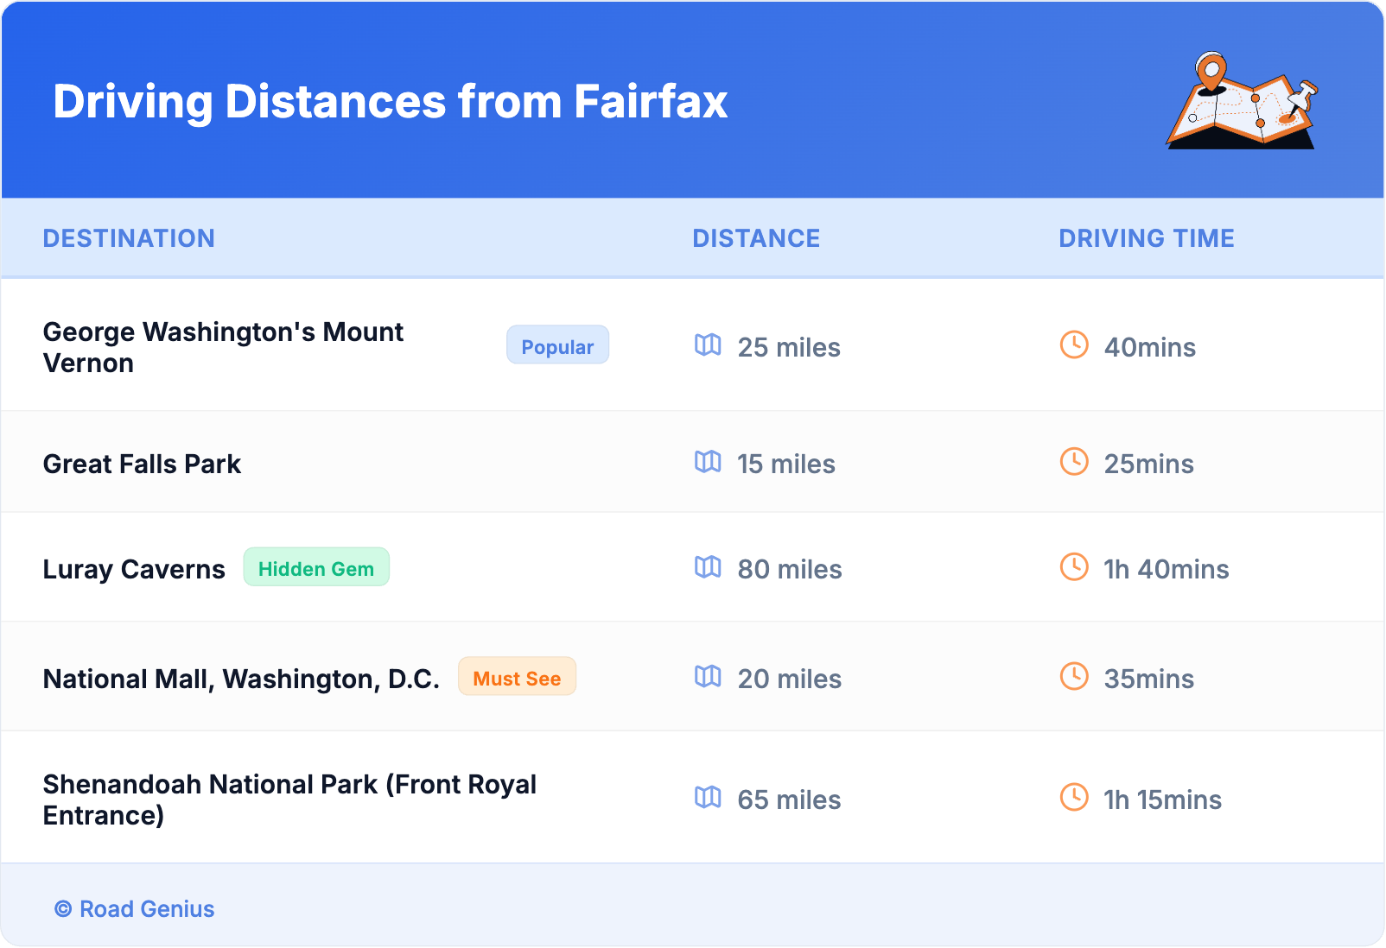Viewport: 1386px width, 948px height.
Task: Click the map icon beside 25 miles
Action: tap(708, 345)
